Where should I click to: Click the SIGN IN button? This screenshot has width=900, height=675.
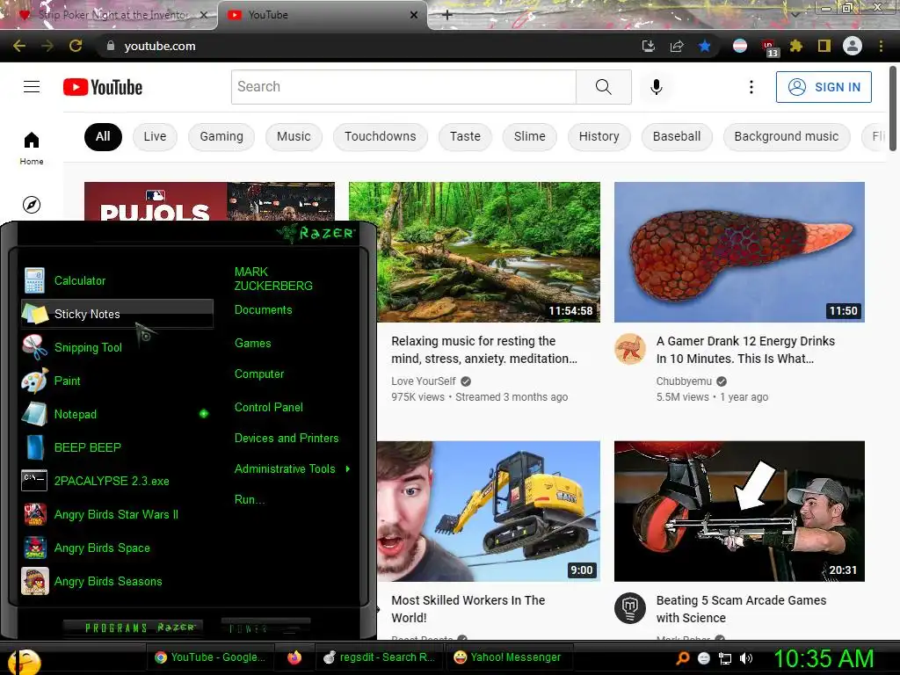(x=824, y=87)
